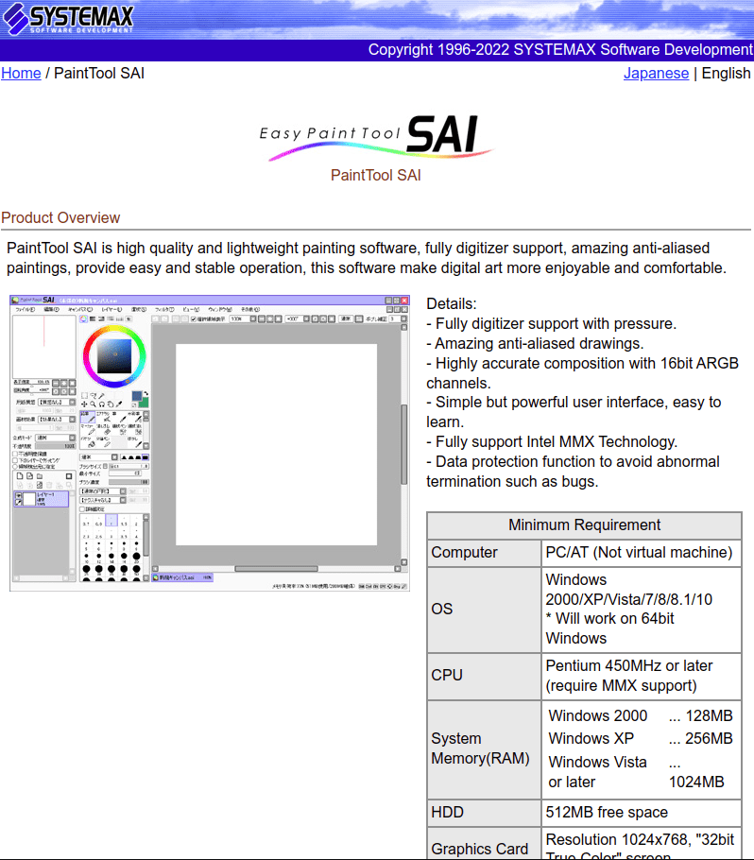The image size is (754, 860).
Task: Click 'Windows XP' in the RAM list
Action: tap(591, 738)
